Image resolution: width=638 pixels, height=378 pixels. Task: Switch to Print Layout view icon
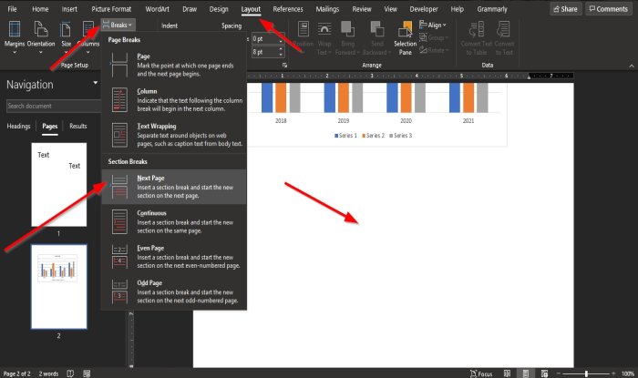(x=525, y=373)
